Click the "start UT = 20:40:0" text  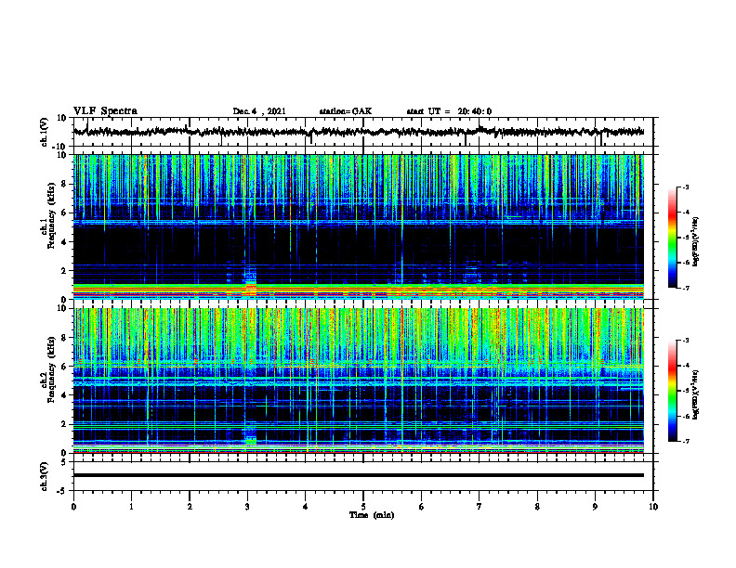(449, 111)
